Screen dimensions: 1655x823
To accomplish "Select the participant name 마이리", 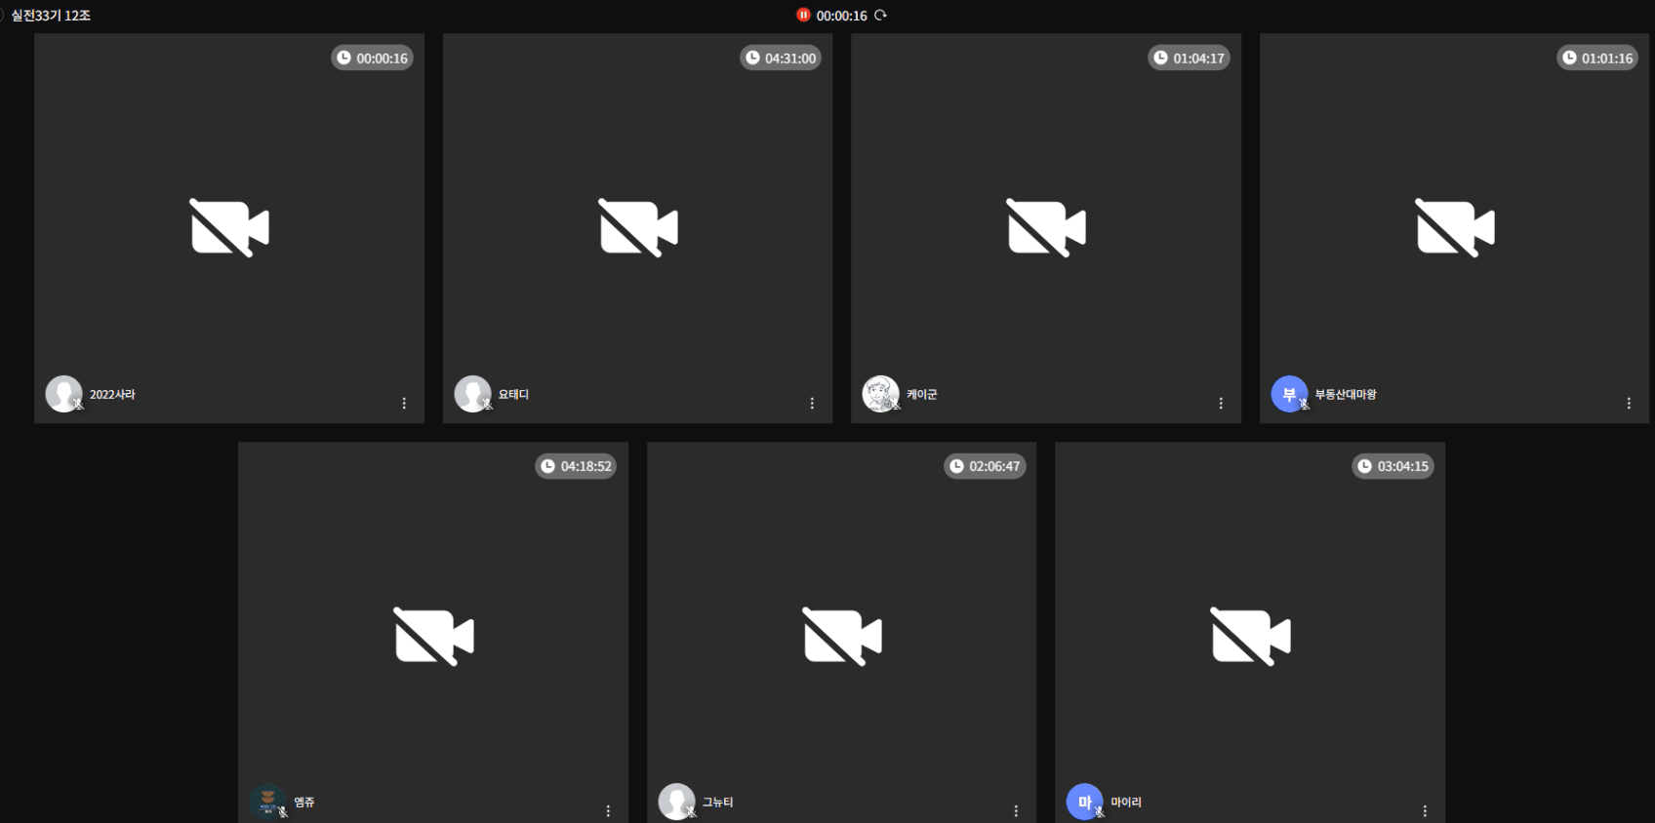I will point(1126,802).
